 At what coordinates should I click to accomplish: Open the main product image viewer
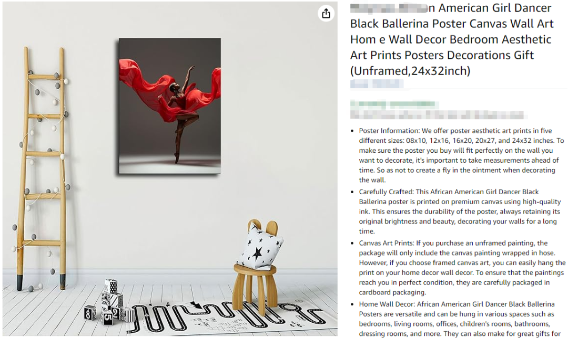coord(170,169)
